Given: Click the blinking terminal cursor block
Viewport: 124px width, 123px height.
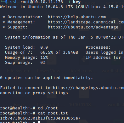Looking at the screenshot, I should point(39,122).
